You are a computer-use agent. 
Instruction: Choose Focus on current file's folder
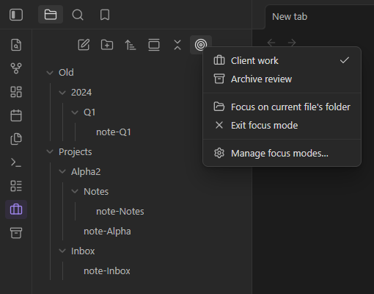point(282,107)
